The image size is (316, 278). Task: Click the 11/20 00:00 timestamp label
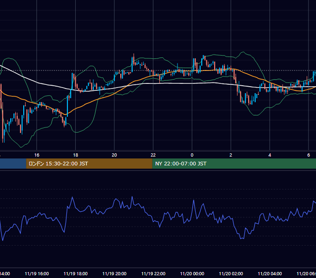[192, 273]
